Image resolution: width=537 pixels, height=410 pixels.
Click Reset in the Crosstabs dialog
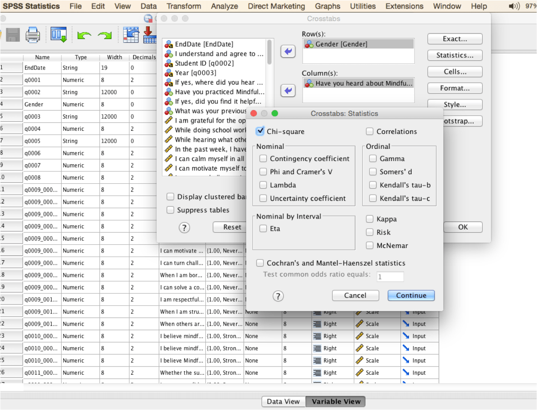(x=229, y=227)
